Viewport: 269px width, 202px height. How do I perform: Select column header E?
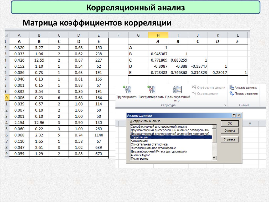pyautogui.click(x=99, y=35)
